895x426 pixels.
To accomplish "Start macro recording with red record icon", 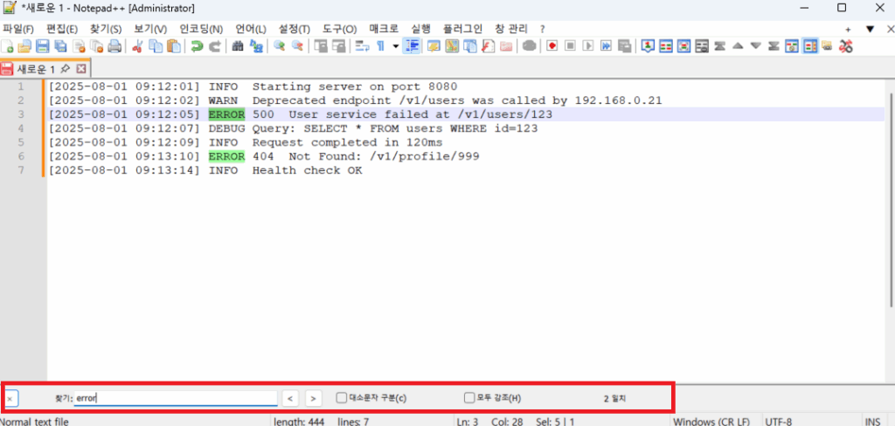I will (x=552, y=46).
